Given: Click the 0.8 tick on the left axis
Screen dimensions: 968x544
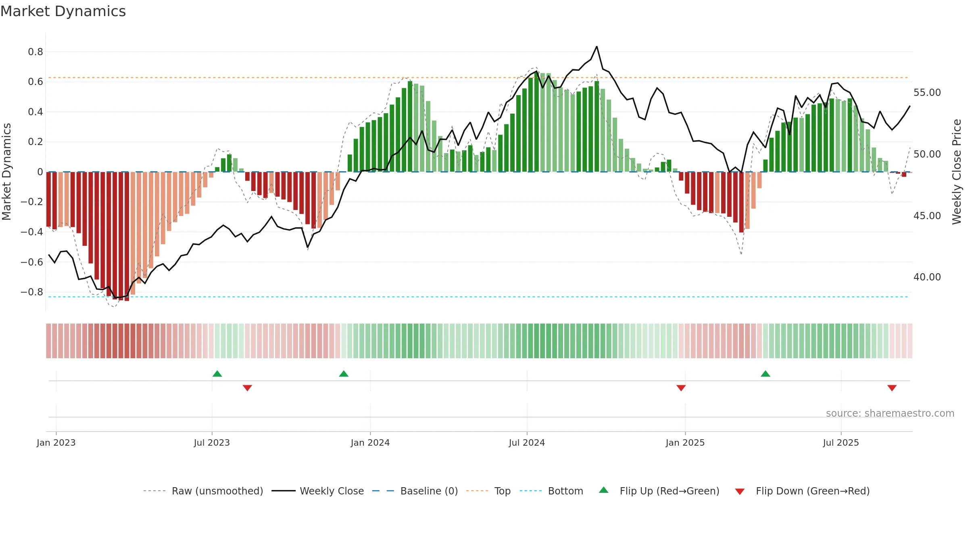Looking at the screenshot, I should 35,52.
